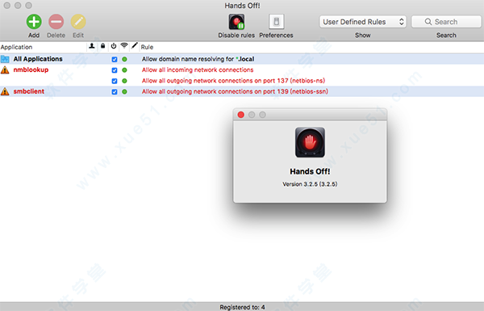Viewport: 484px width, 311px height.
Task: Click green dot for port 137 rule
Action: [124, 81]
